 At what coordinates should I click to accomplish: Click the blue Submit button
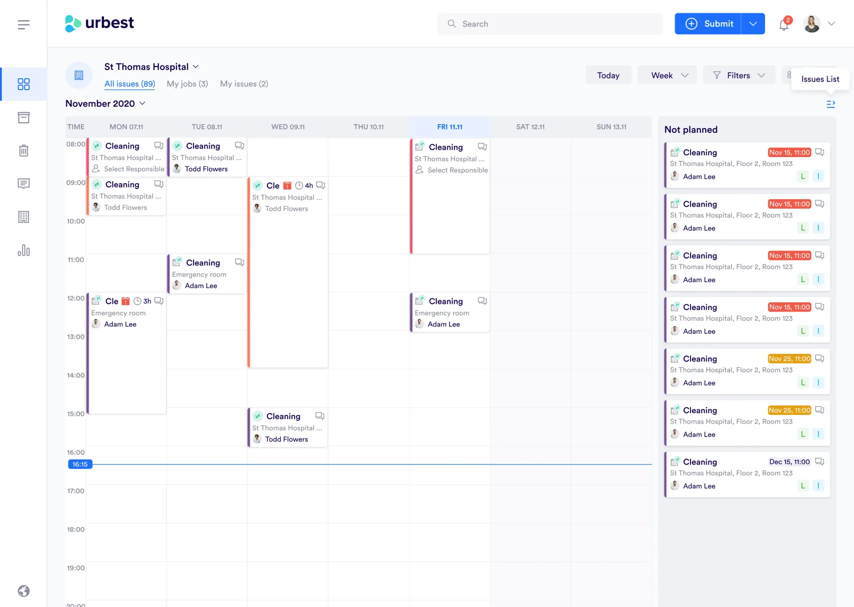click(709, 23)
